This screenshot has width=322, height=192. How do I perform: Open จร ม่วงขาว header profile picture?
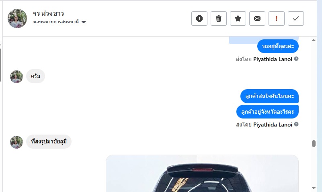coord(17,18)
